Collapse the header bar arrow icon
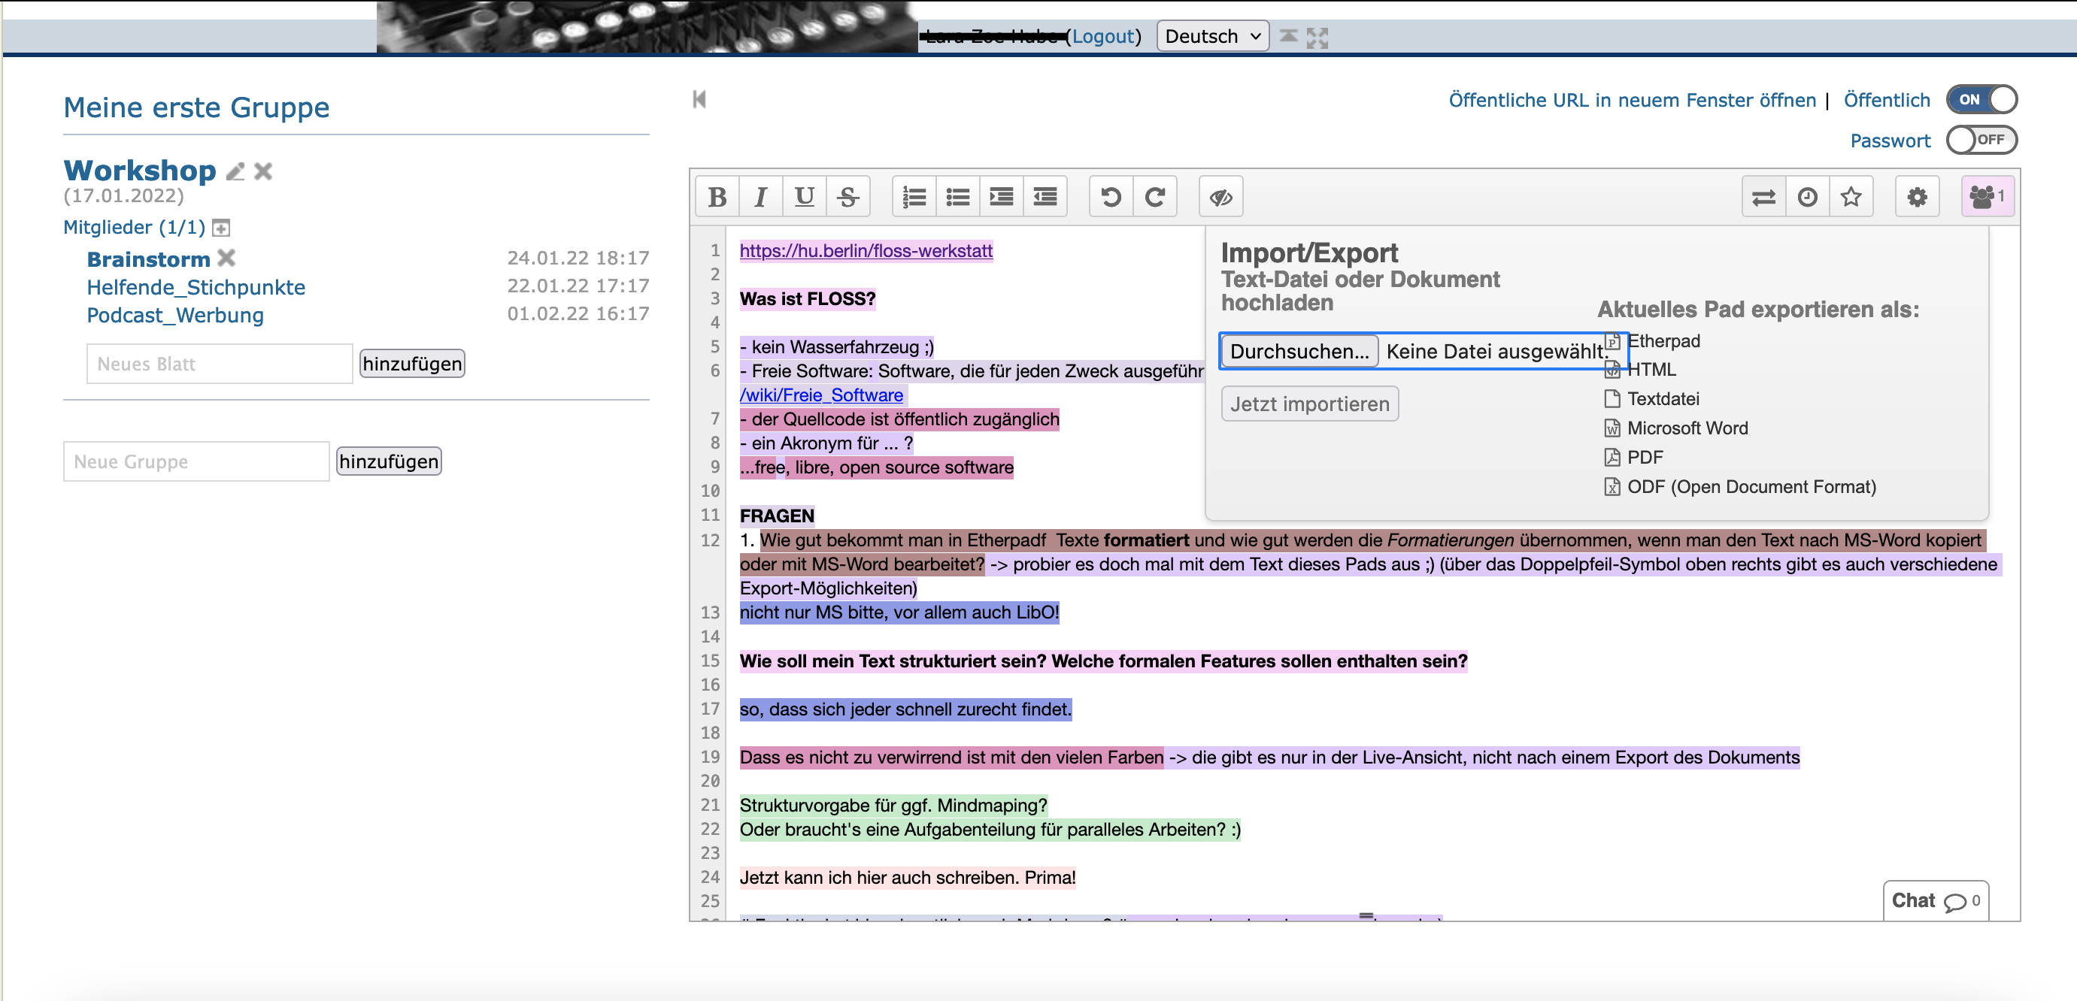 [x=1288, y=36]
